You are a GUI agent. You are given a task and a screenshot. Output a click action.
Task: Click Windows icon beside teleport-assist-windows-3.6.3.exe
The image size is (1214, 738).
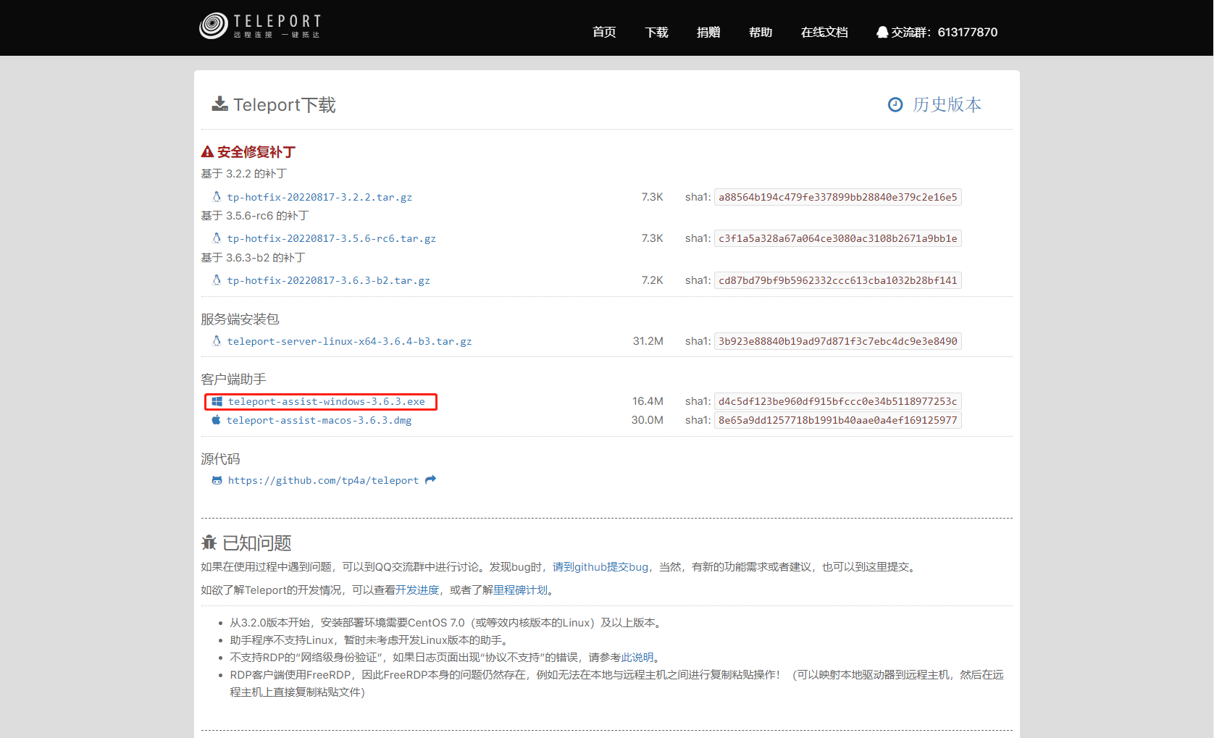click(217, 401)
